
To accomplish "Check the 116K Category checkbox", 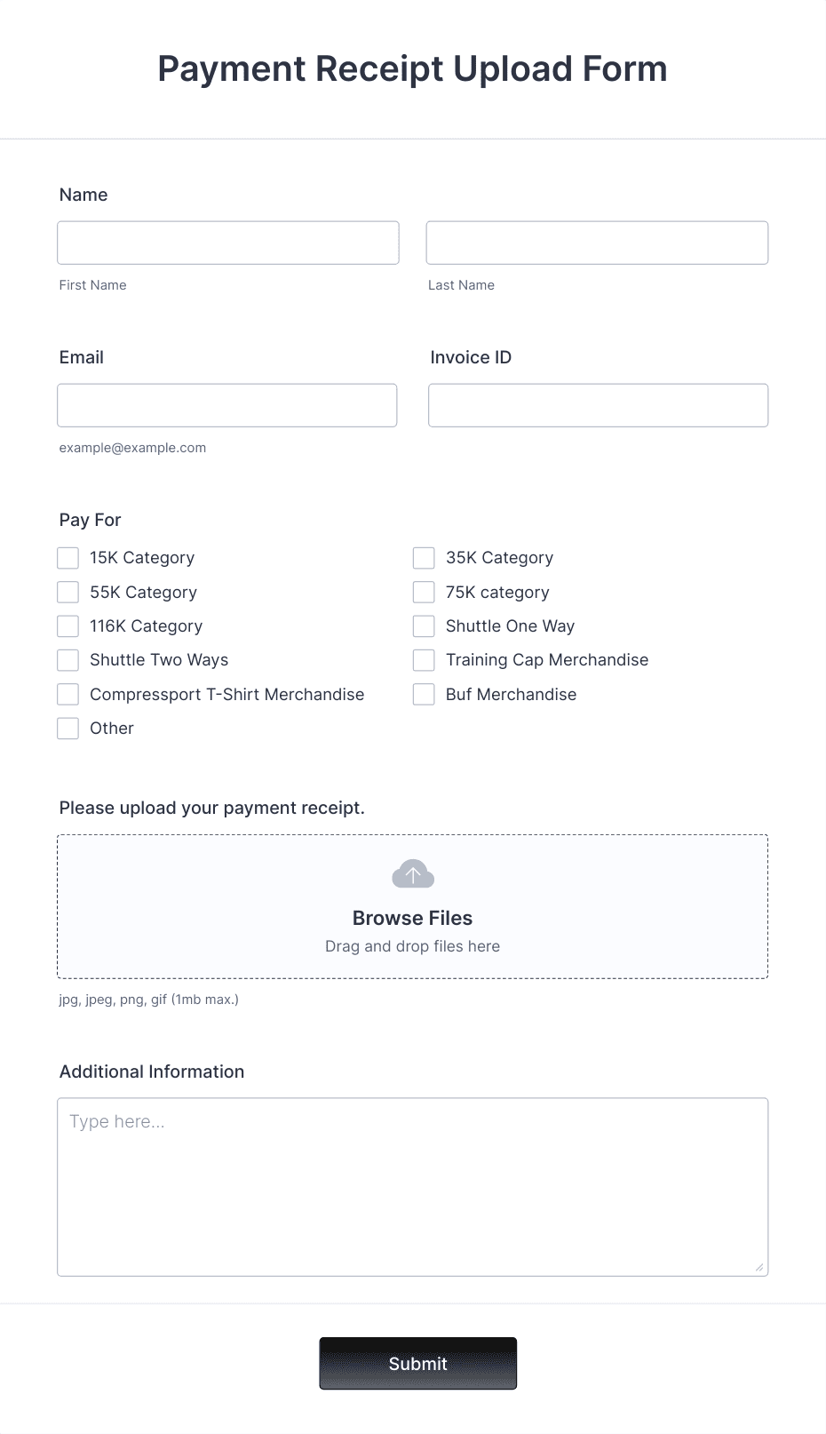I will (x=68, y=625).
